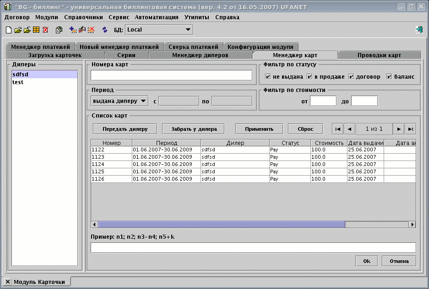Screen dimensions: 429x289
Task: Click the blue plus add icon
Action: [73, 30]
